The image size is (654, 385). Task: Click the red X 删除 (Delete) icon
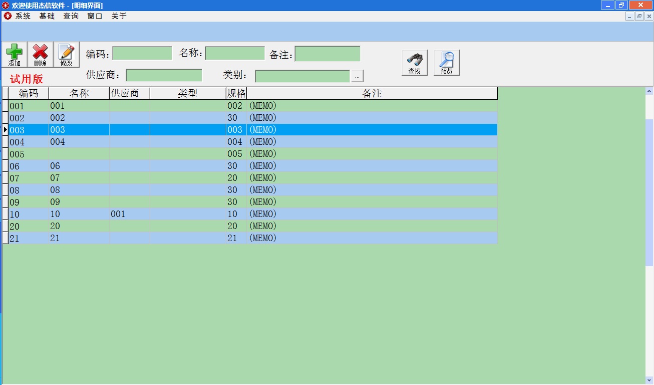[x=40, y=55]
